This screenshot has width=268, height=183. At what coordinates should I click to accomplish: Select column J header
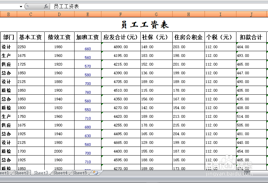(251, 14)
